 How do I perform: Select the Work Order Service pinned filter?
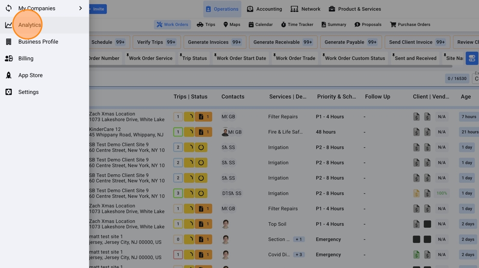150,58
